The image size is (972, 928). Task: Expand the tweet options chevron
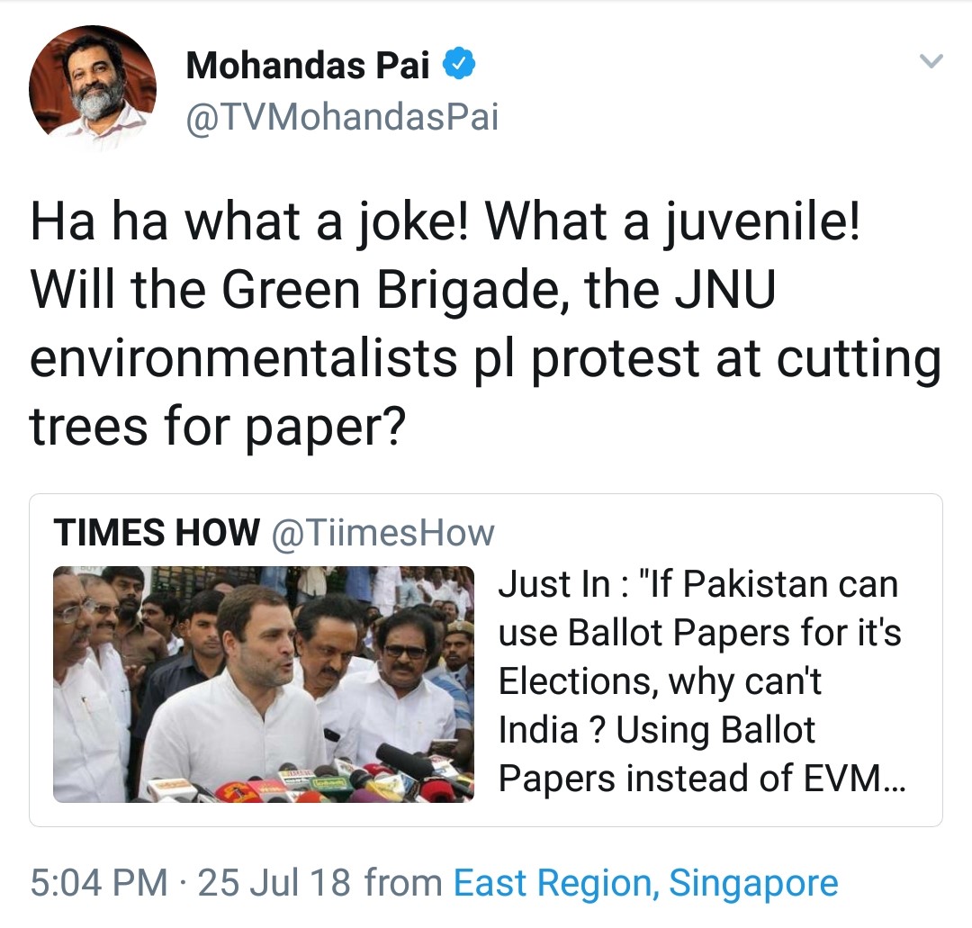(x=931, y=60)
